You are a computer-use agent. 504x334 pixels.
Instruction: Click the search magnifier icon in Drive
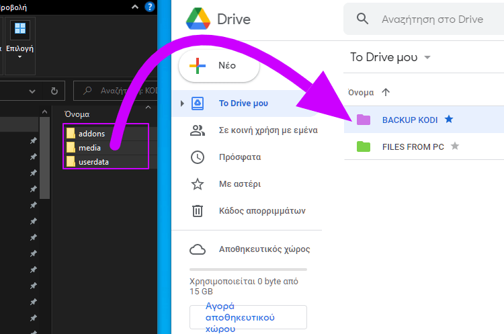pos(362,19)
